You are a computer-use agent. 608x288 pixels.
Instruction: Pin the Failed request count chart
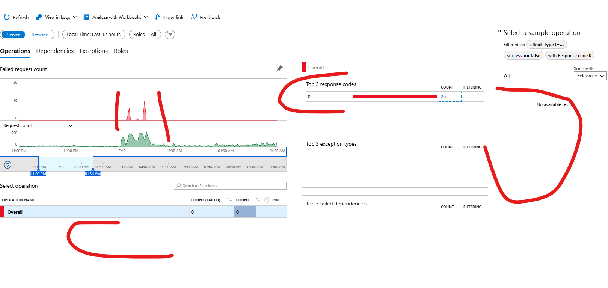(279, 68)
